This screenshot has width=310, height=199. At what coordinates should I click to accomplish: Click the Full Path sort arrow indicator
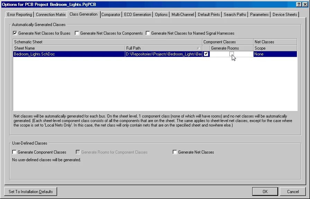coord(199,48)
